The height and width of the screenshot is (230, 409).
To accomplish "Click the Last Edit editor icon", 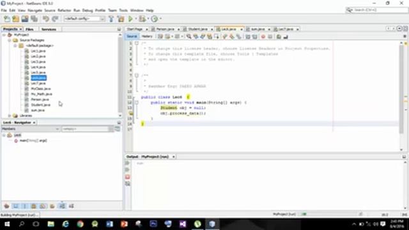I will (x=160, y=37).
